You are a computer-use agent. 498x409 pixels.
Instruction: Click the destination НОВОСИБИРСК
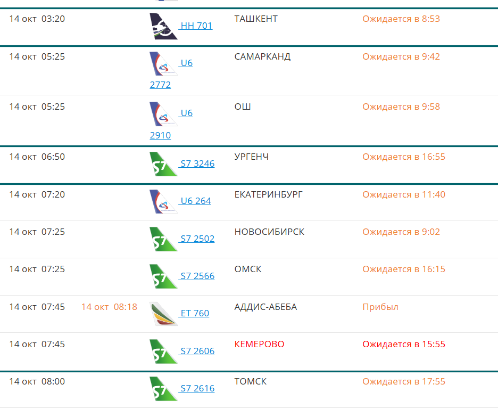(269, 232)
